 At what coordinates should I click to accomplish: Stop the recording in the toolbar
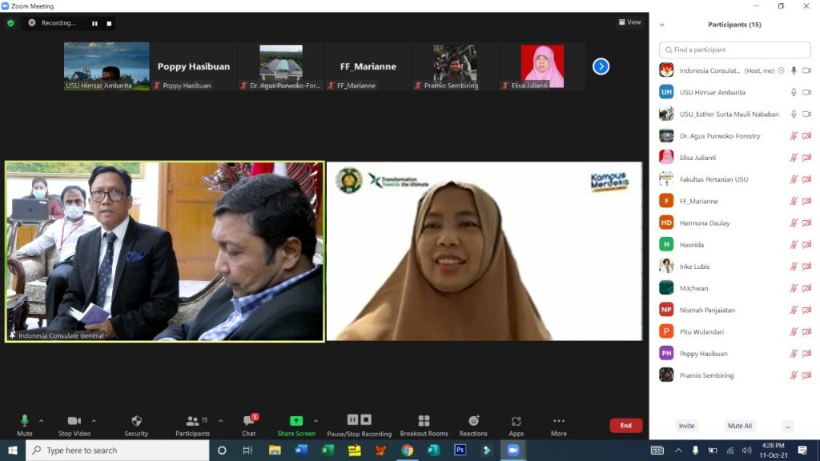[x=366, y=419]
